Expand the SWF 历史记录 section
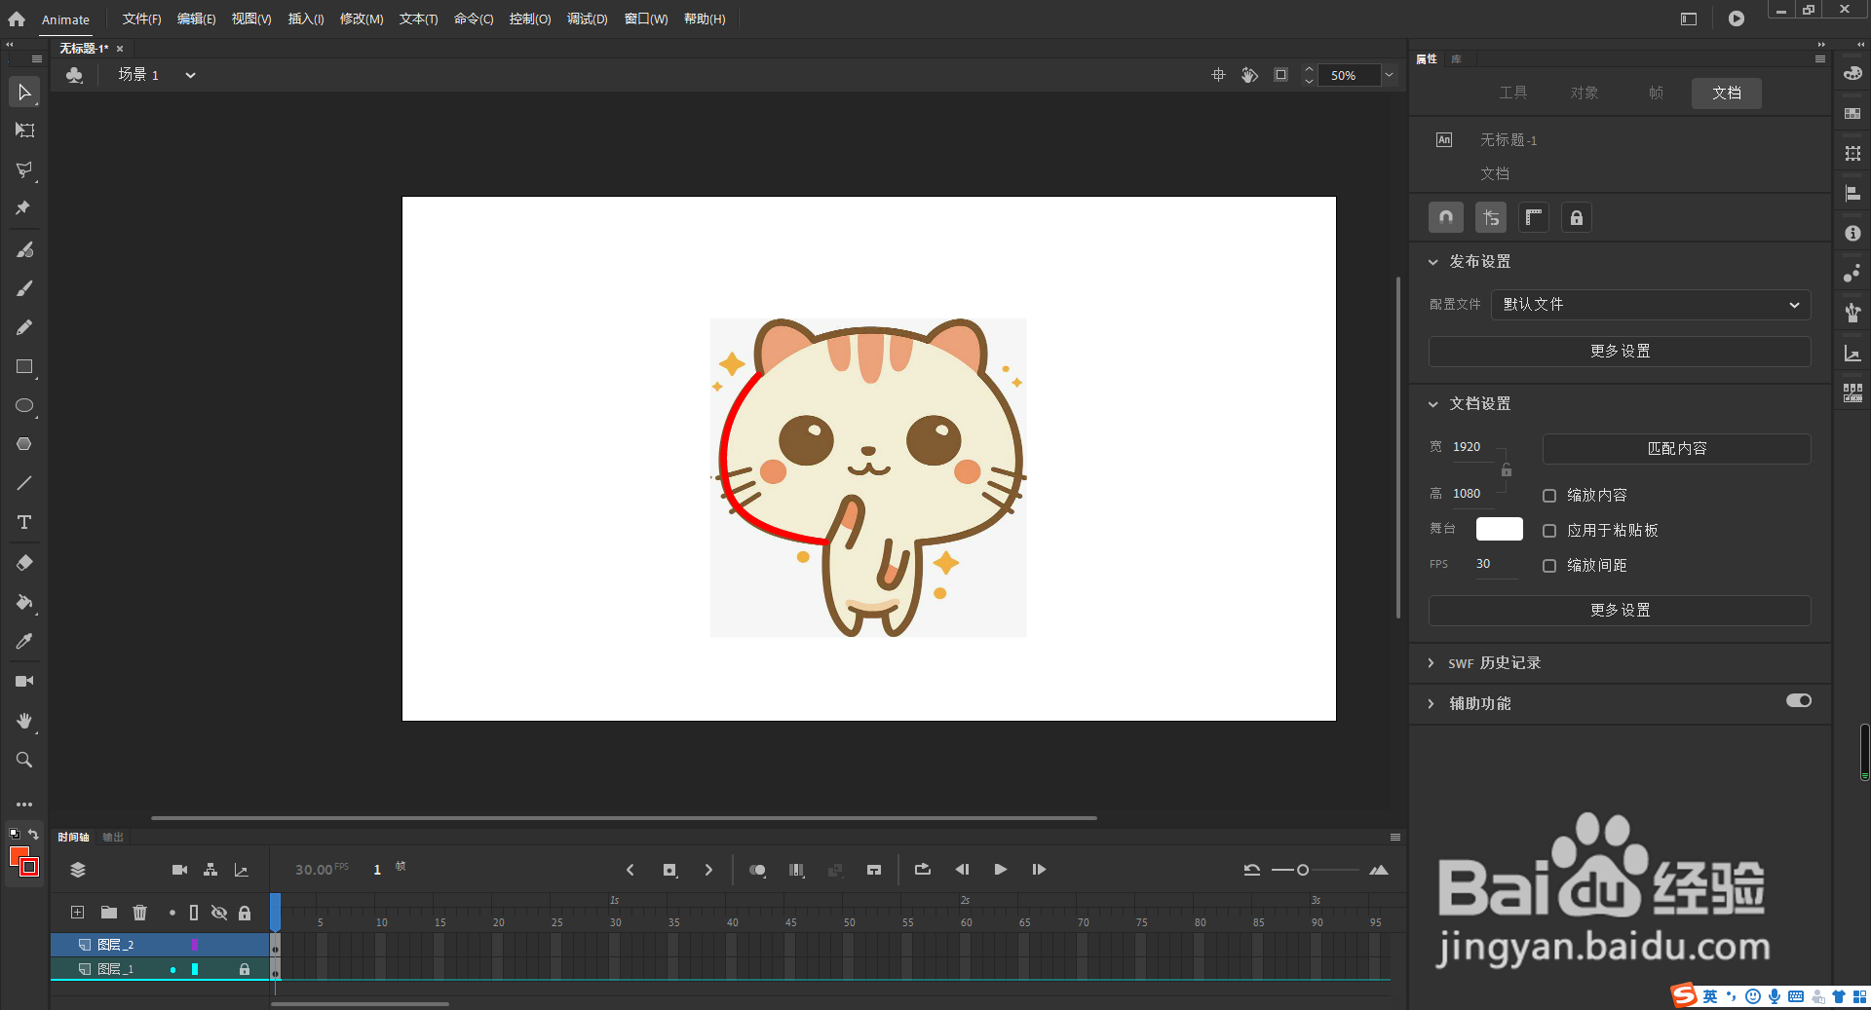This screenshot has height=1010, width=1871. coord(1432,663)
